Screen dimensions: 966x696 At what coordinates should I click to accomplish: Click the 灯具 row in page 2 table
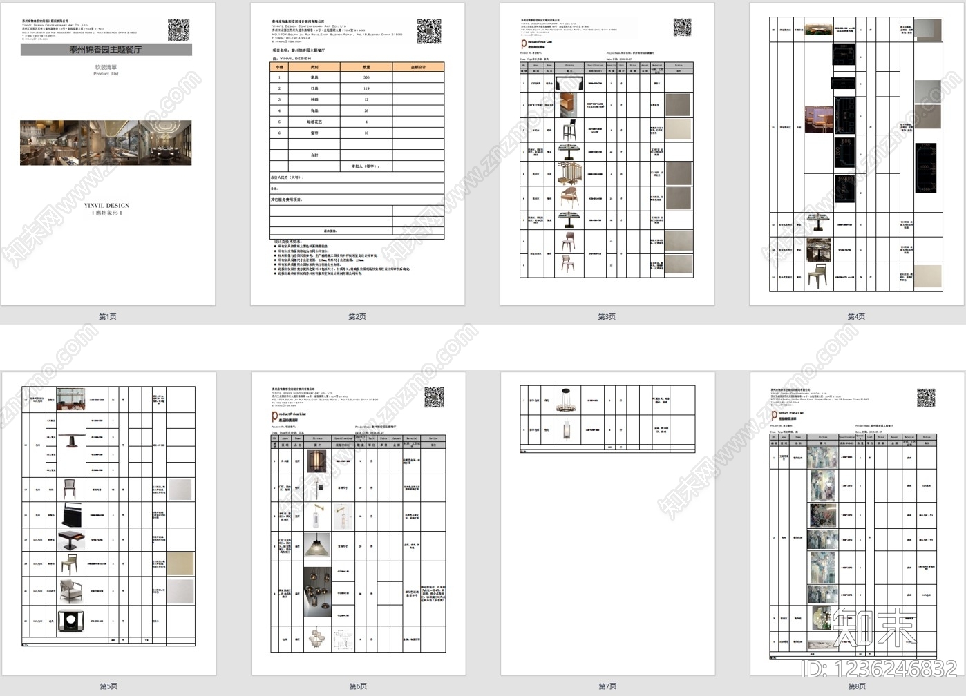point(357,88)
